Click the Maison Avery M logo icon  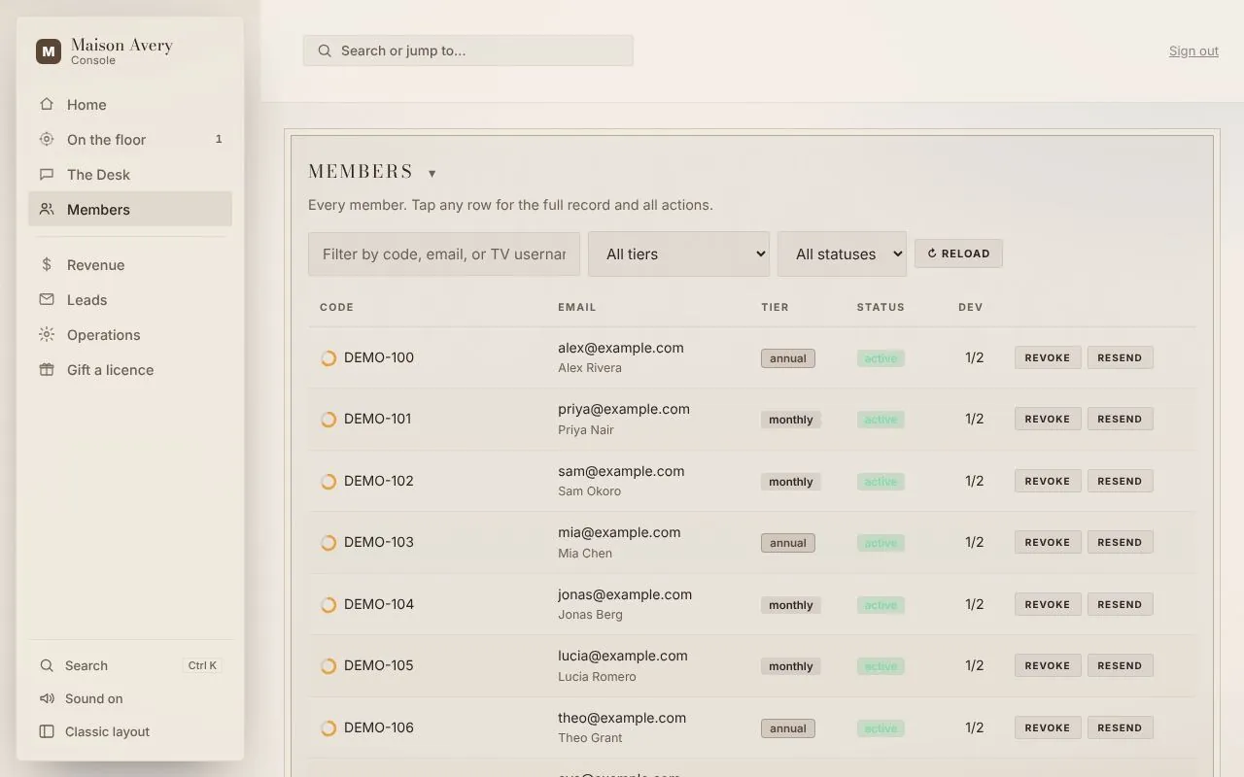[49, 51]
